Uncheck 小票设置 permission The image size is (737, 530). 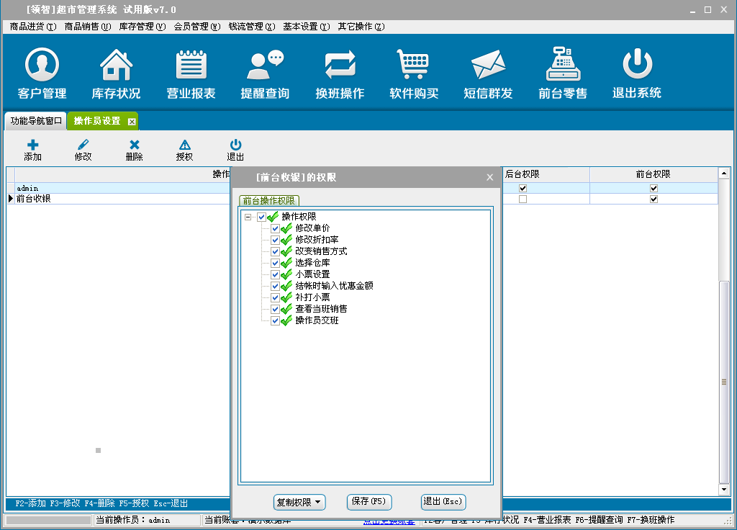pyautogui.click(x=276, y=274)
